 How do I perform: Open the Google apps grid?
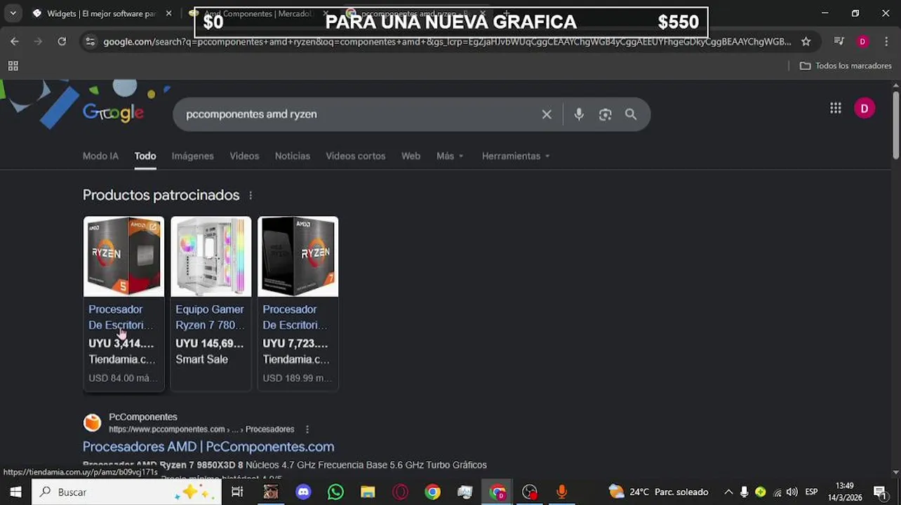tap(835, 108)
